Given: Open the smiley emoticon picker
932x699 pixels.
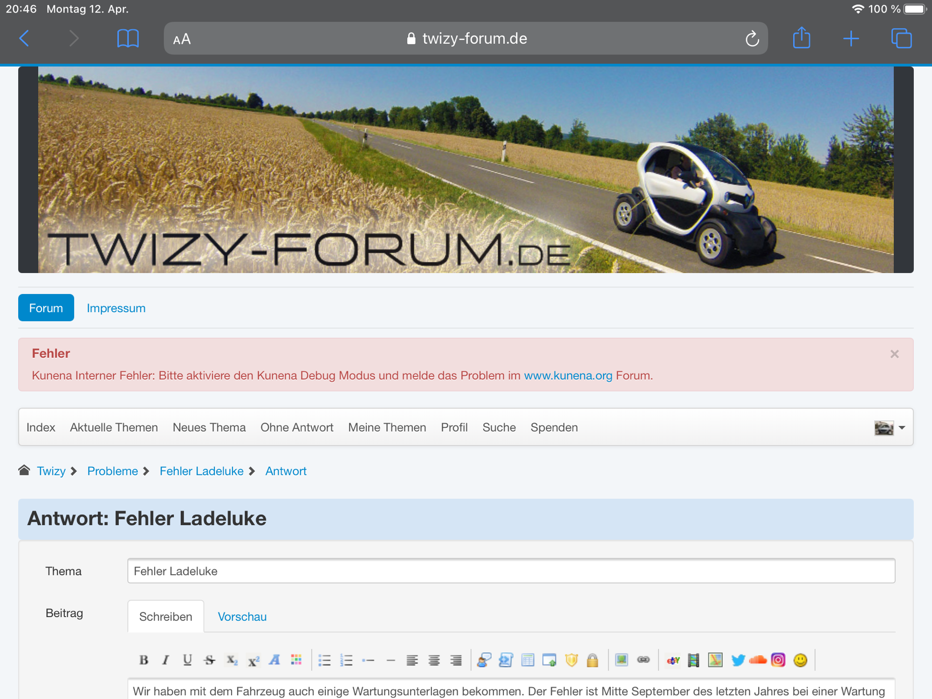Looking at the screenshot, I should (800, 660).
